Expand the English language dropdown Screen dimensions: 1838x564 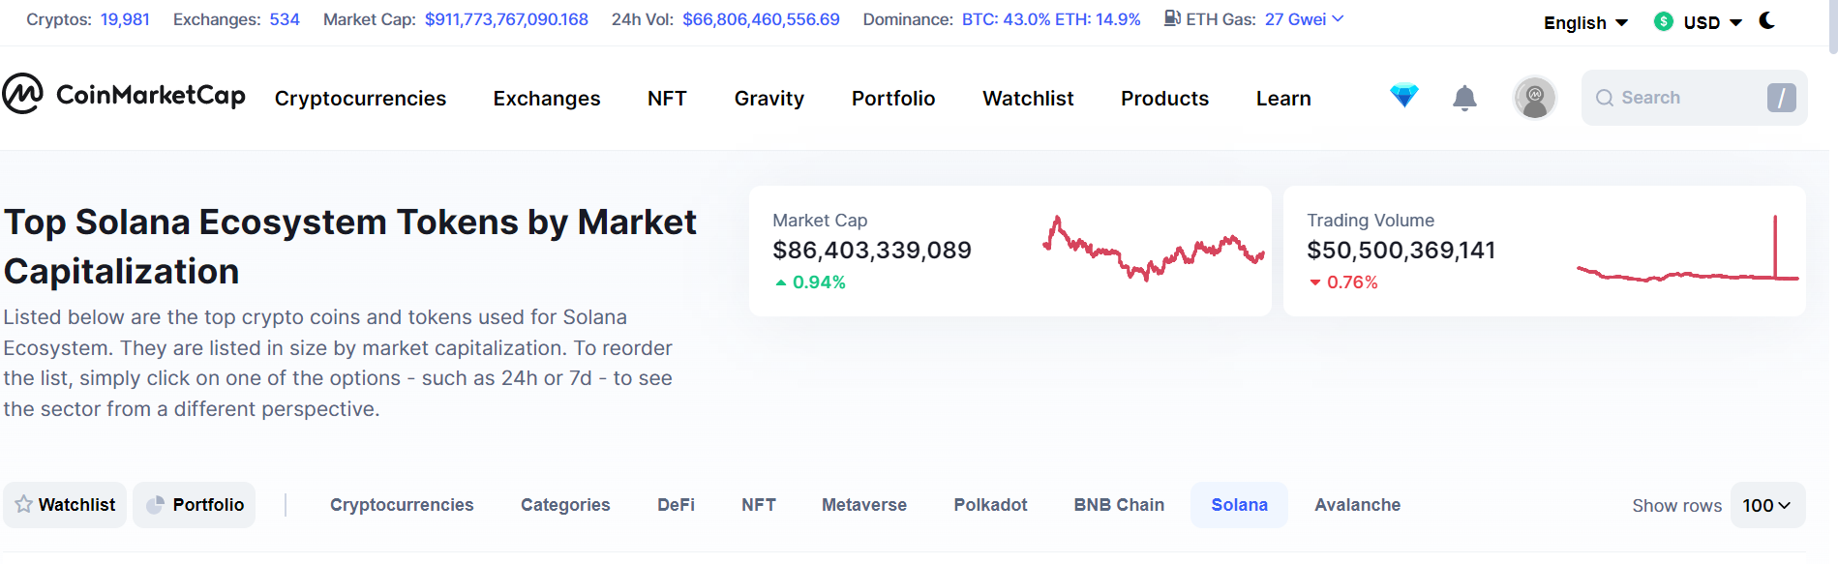[1585, 22]
